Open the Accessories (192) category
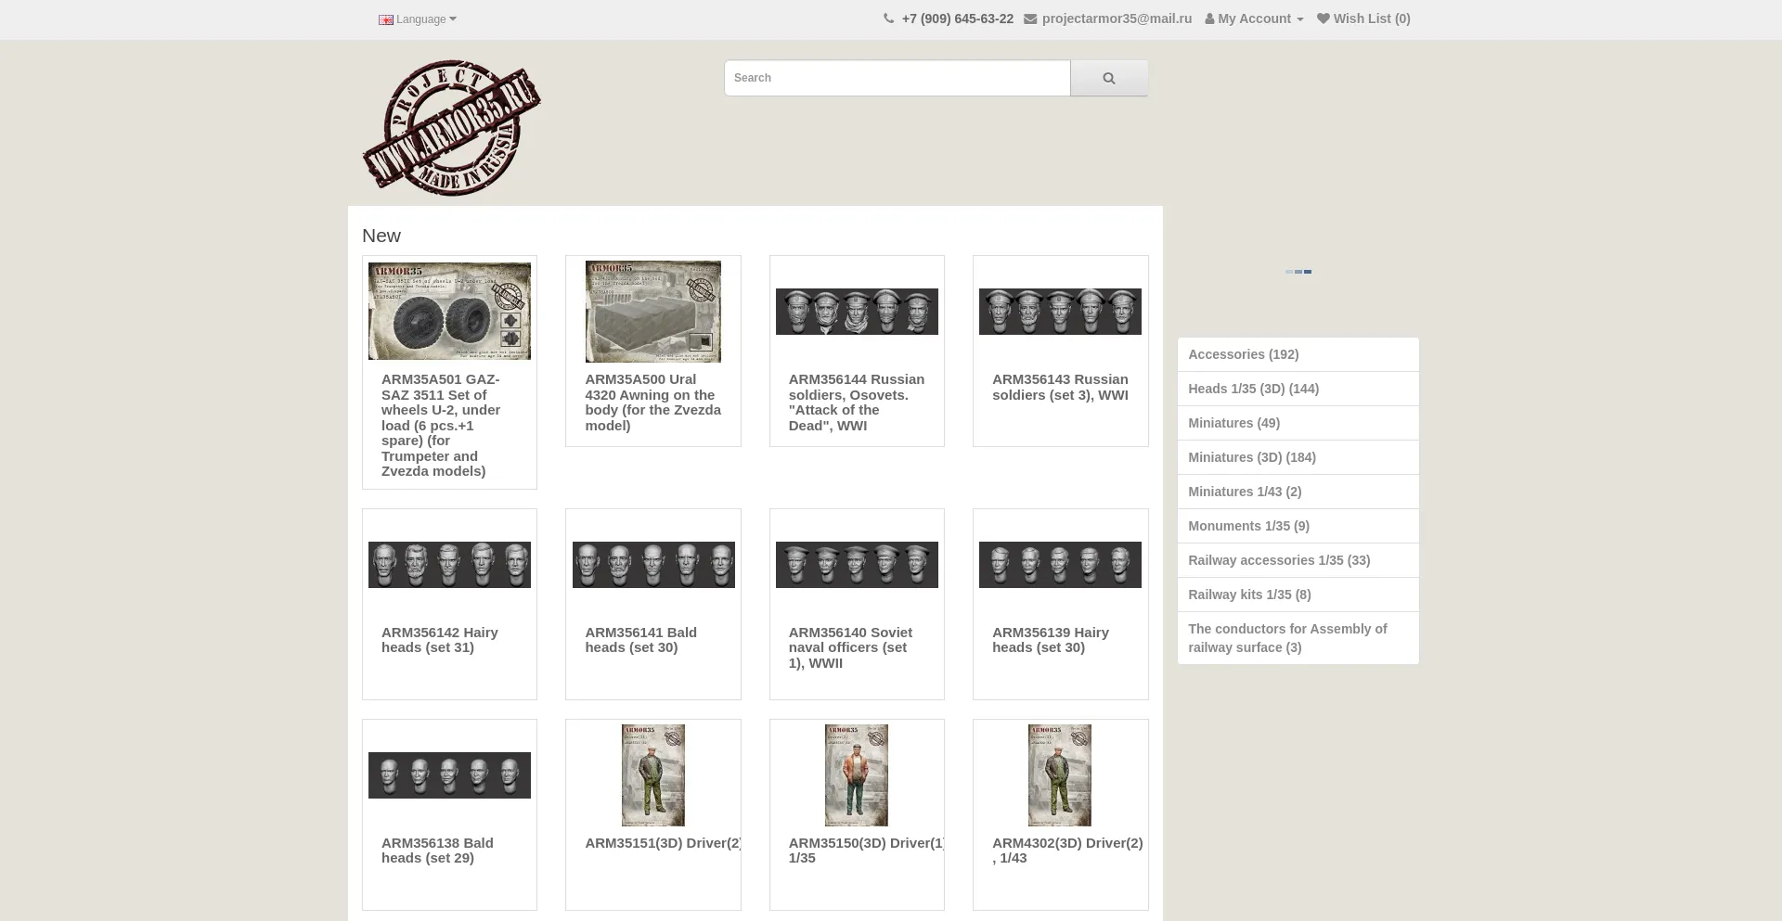Screen dimensions: 1782x921 point(1243,354)
